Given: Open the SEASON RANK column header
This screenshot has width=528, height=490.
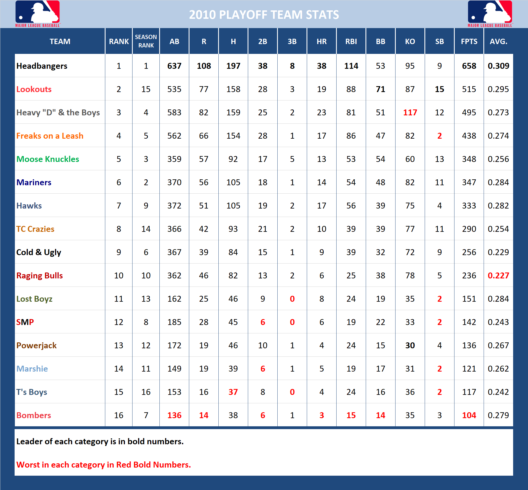Looking at the screenshot, I should [146, 41].
